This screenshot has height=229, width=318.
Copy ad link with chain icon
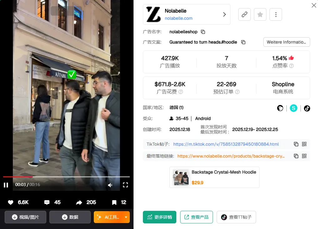point(245,14)
